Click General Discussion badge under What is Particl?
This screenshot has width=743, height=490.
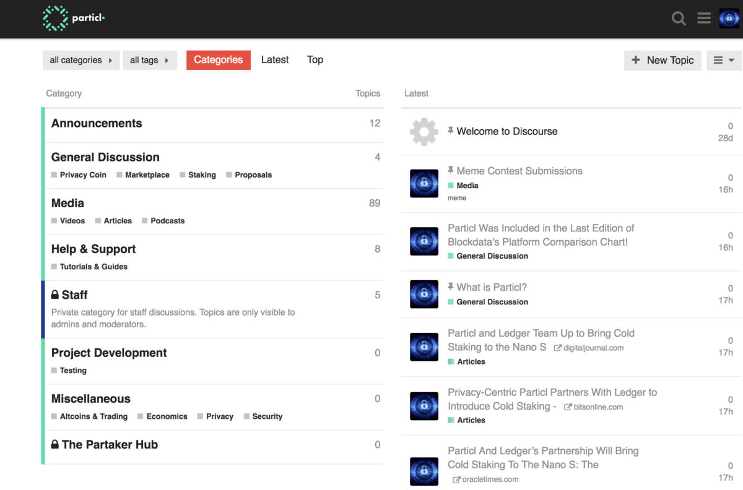[x=488, y=302]
